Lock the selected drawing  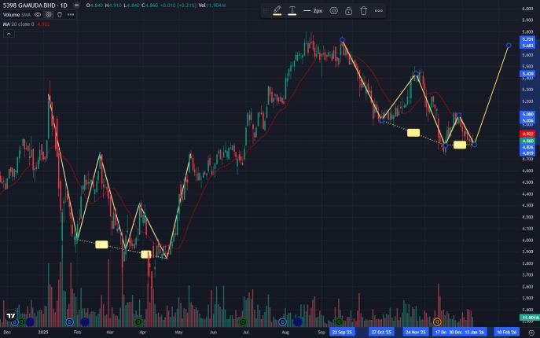pos(348,11)
